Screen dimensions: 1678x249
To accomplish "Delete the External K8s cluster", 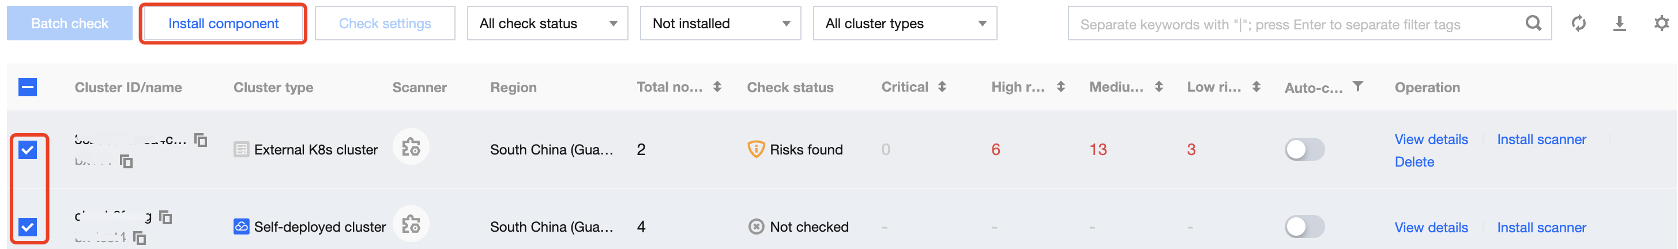I will [x=1413, y=161].
